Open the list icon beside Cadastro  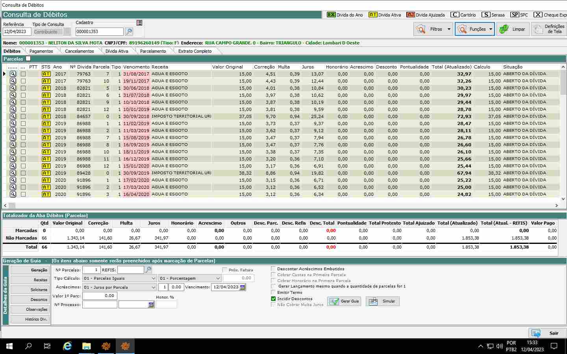coord(139,23)
